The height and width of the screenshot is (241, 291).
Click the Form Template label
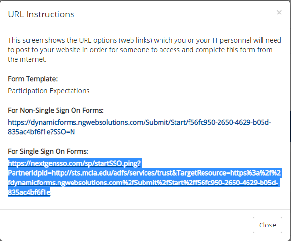[x=33, y=79]
